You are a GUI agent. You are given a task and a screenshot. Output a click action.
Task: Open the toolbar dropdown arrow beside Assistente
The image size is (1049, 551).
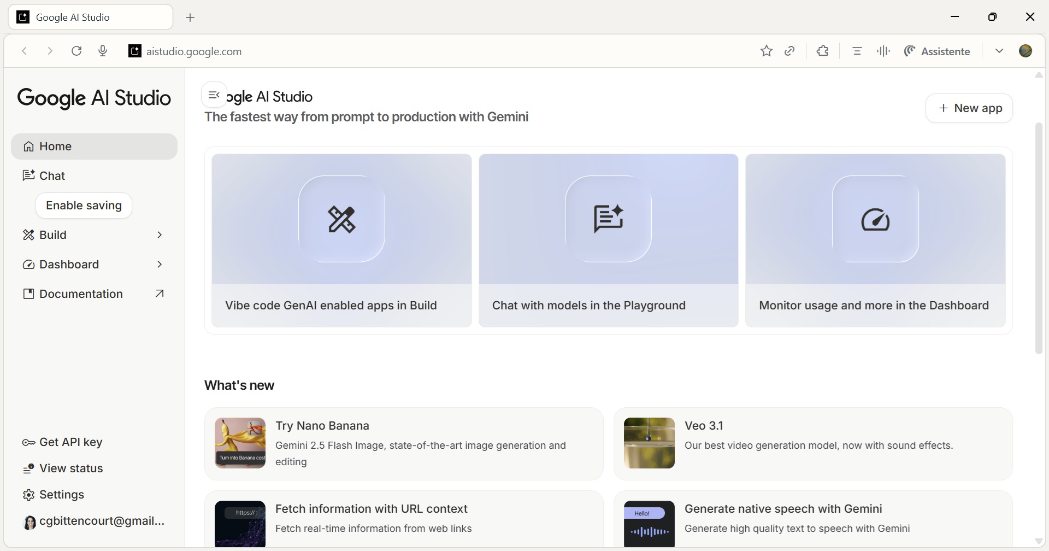point(999,51)
